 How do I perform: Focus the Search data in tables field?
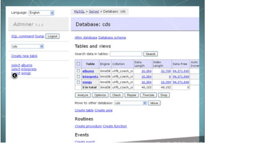[x=126, y=54]
